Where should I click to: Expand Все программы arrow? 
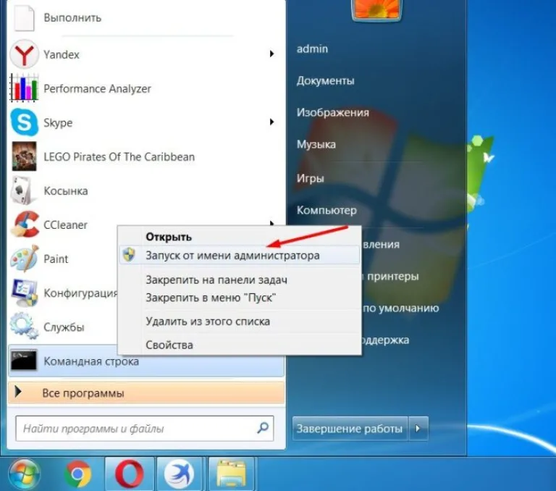point(17,392)
